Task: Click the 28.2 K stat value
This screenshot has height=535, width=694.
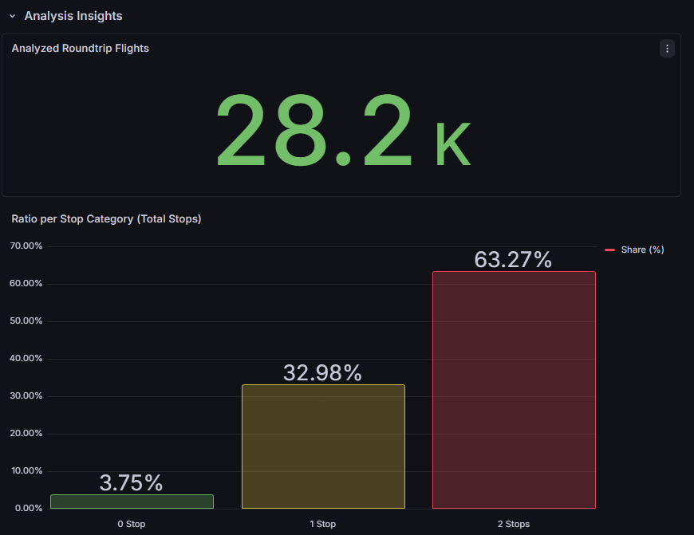Action: 343,131
